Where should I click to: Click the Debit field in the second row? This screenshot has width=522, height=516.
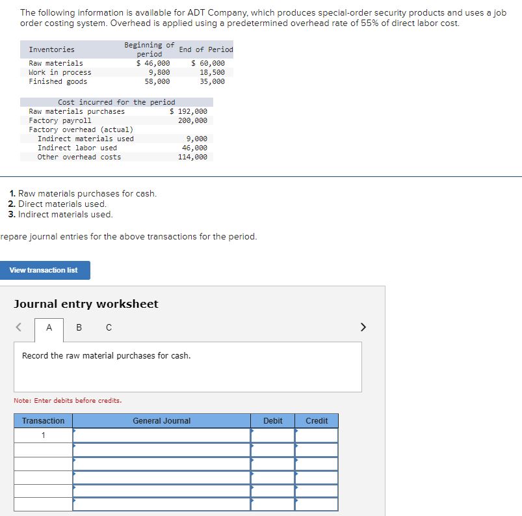[272, 449]
